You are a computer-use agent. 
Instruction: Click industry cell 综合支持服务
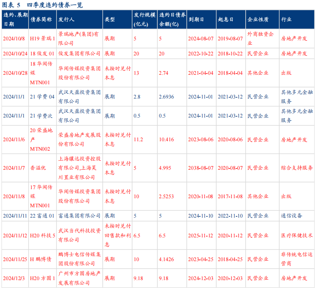click(297, 168)
